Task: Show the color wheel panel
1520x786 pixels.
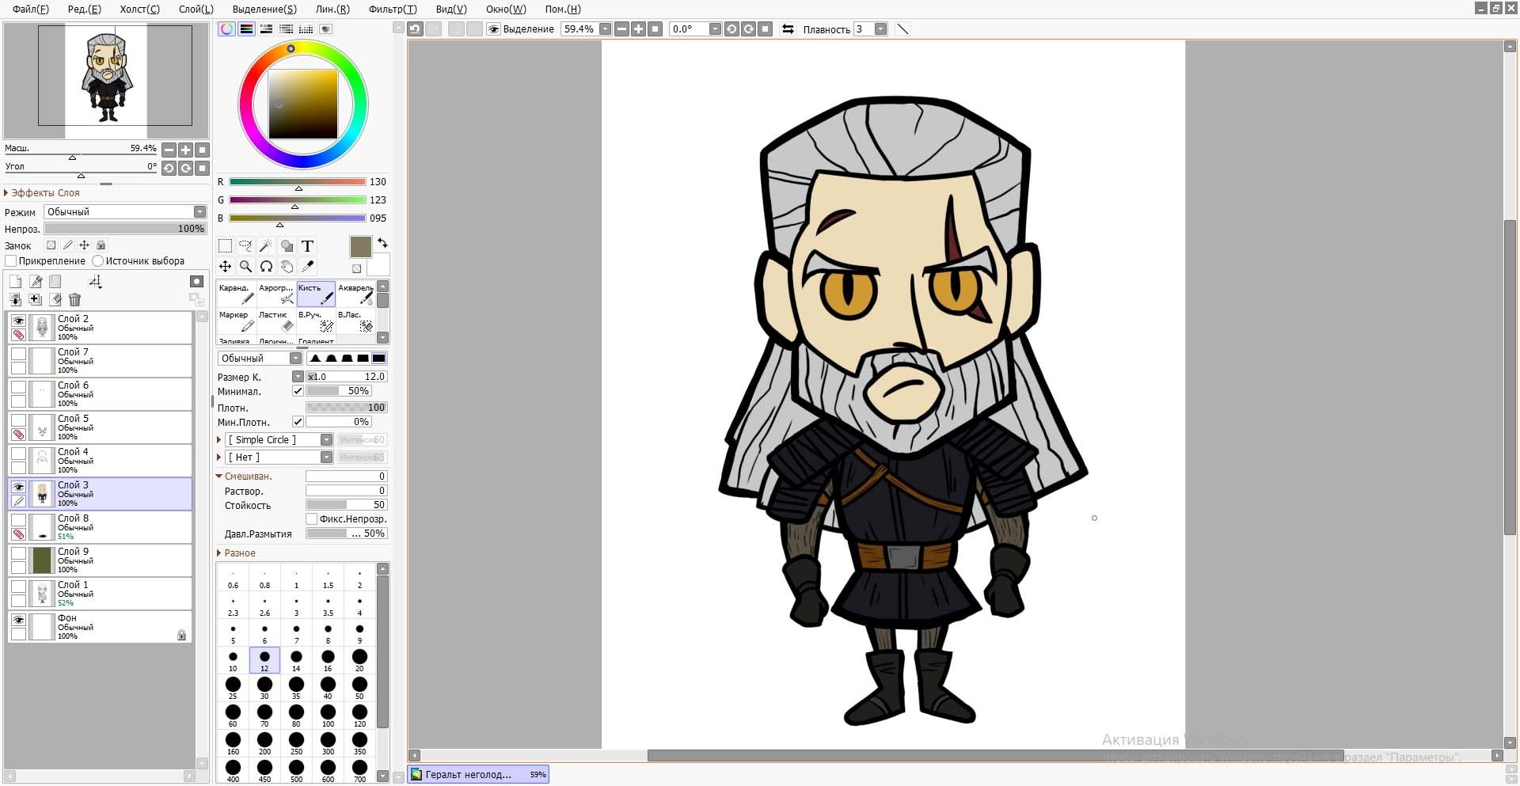Action: (x=227, y=28)
